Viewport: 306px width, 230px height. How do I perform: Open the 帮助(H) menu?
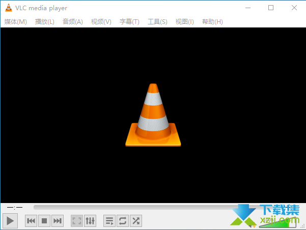coord(212,22)
